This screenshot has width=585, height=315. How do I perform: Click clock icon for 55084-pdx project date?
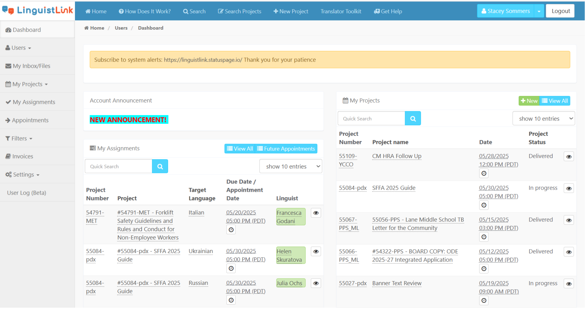pyautogui.click(x=484, y=205)
